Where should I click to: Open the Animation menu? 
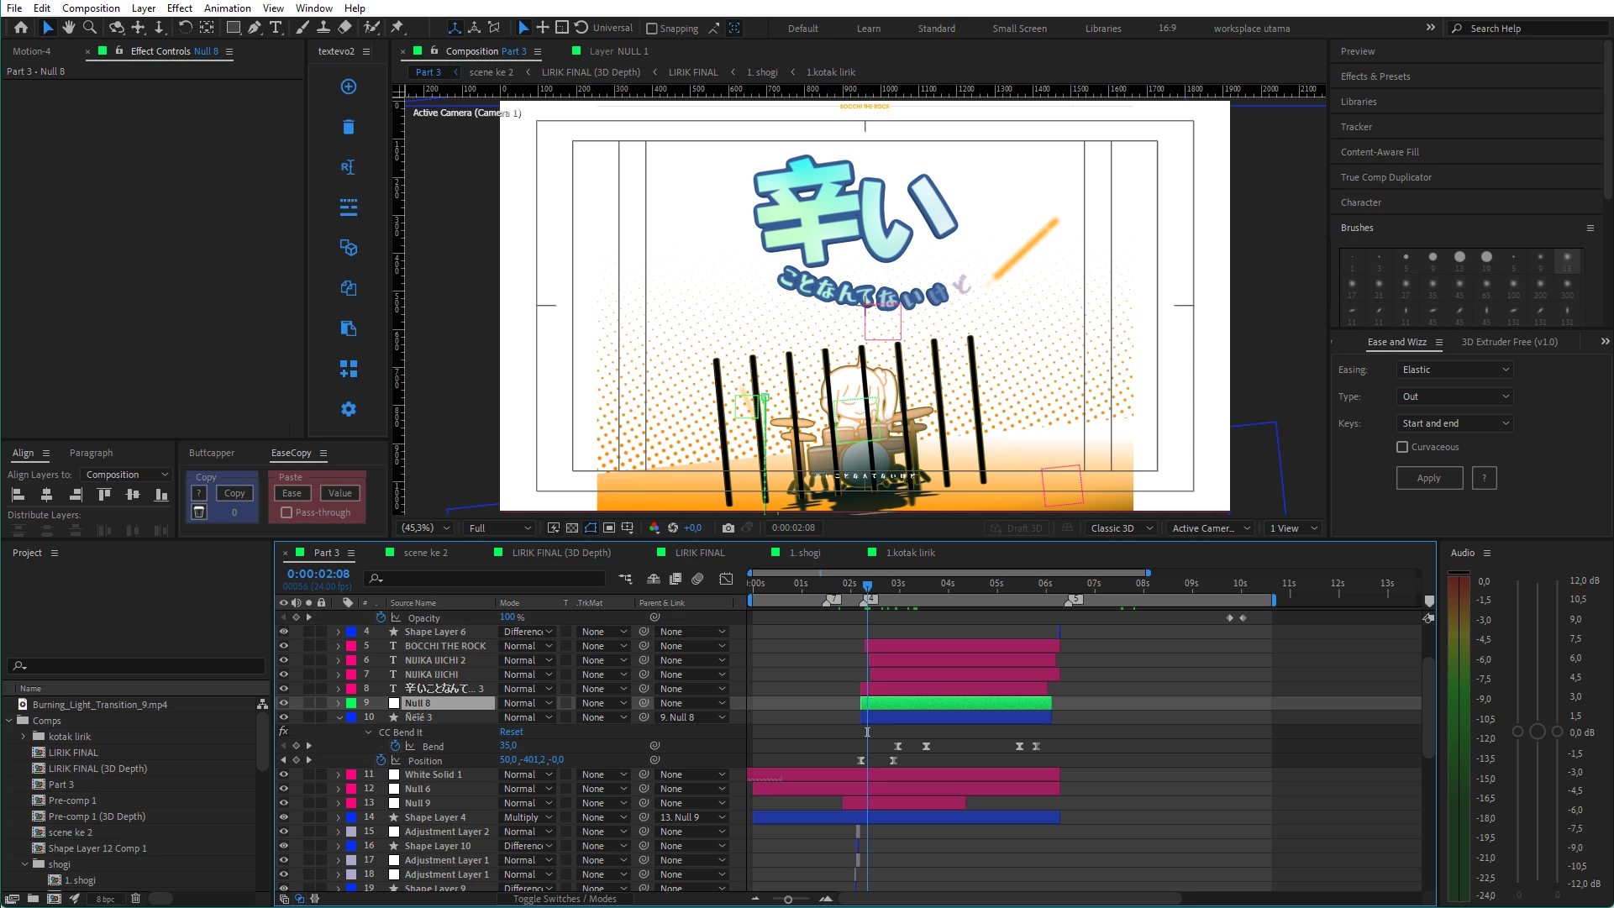227,8
